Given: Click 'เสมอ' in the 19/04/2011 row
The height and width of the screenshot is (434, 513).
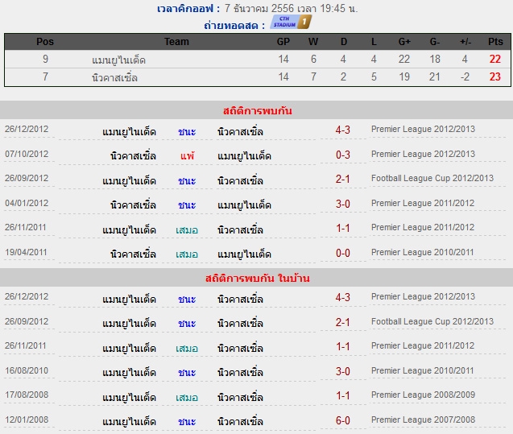Looking at the screenshot, I should [x=187, y=254].
